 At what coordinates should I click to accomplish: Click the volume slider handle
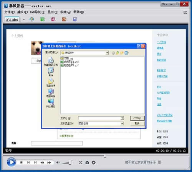point(70,162)
